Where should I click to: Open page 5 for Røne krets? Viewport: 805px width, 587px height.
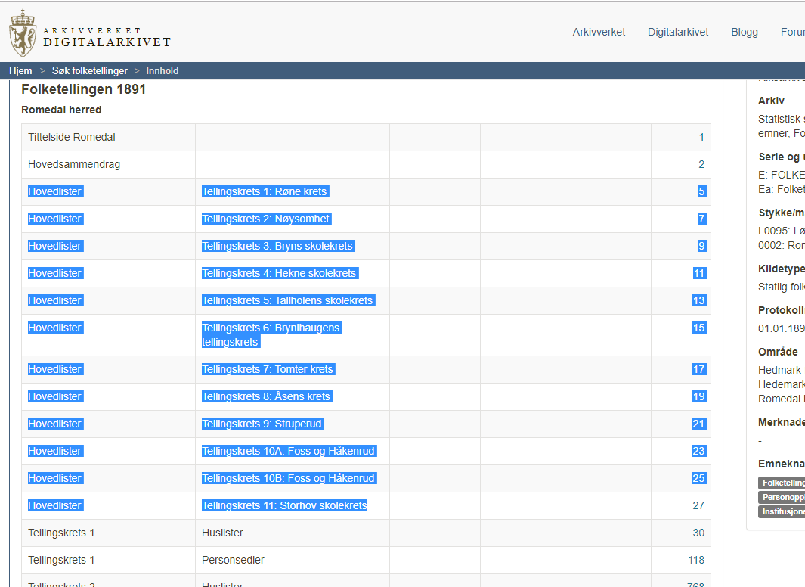tap(701, 192)
